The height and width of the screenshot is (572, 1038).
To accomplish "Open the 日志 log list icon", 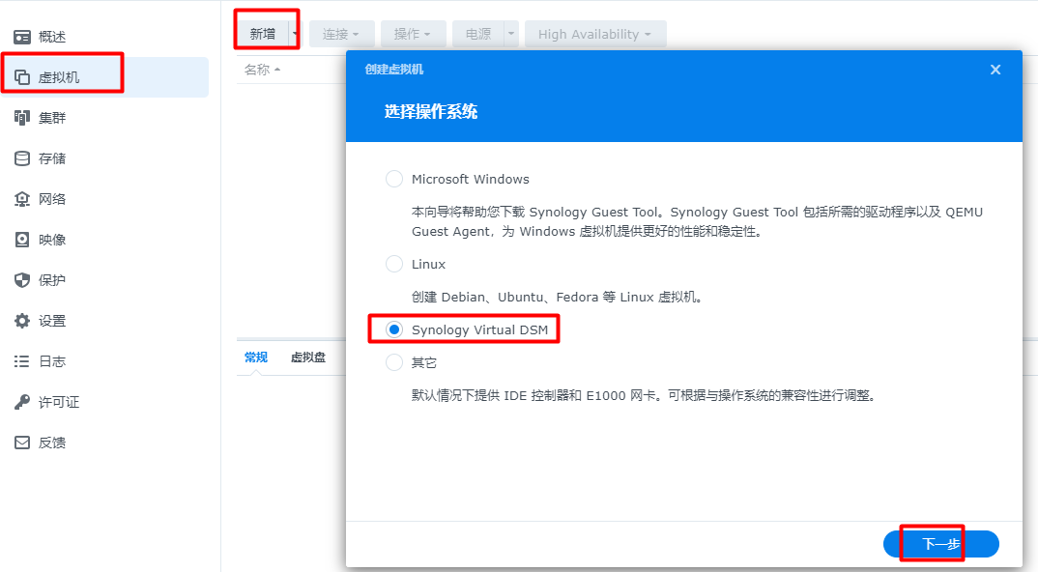I will [22, 361].
